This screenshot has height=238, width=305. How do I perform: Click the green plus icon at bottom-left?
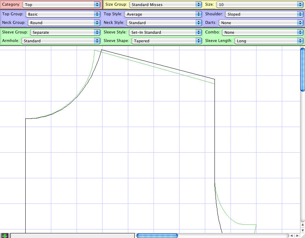[x=5, y=236]
